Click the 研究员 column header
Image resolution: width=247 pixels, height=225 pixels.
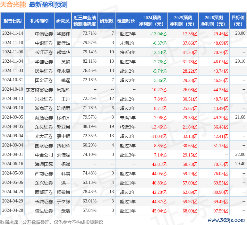pyautogui.click(x=63, y=21)
